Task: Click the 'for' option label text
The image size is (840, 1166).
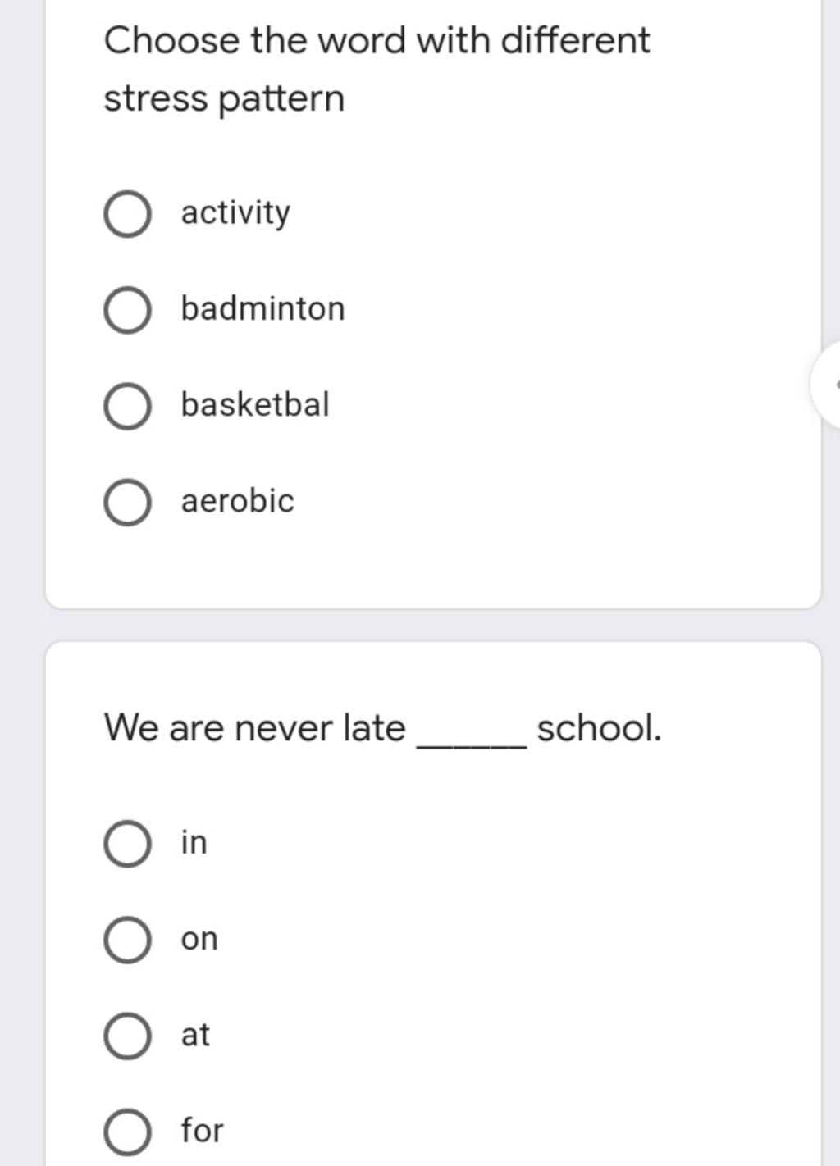Action: [x=202, y=1131]
